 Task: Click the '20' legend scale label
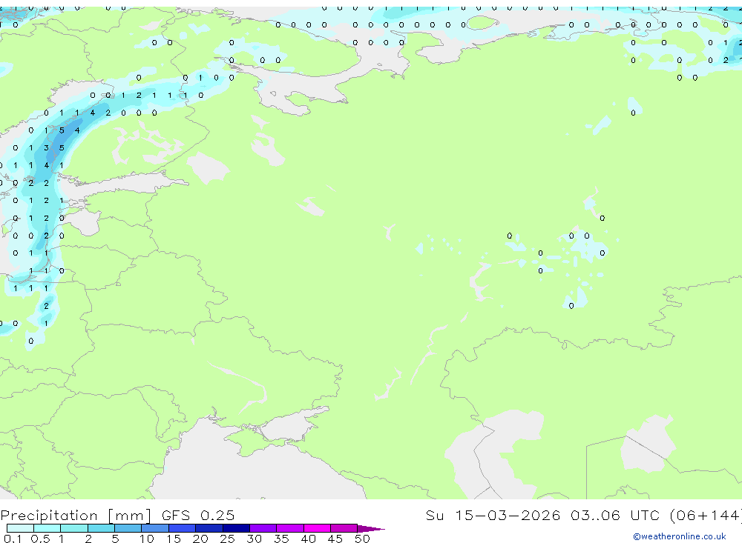click(x=200, y=539)
